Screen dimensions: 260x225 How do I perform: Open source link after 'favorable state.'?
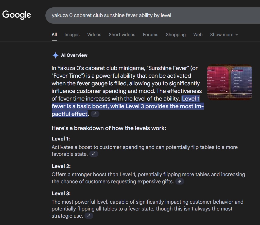pyautogui.click(x=94, y=154)
